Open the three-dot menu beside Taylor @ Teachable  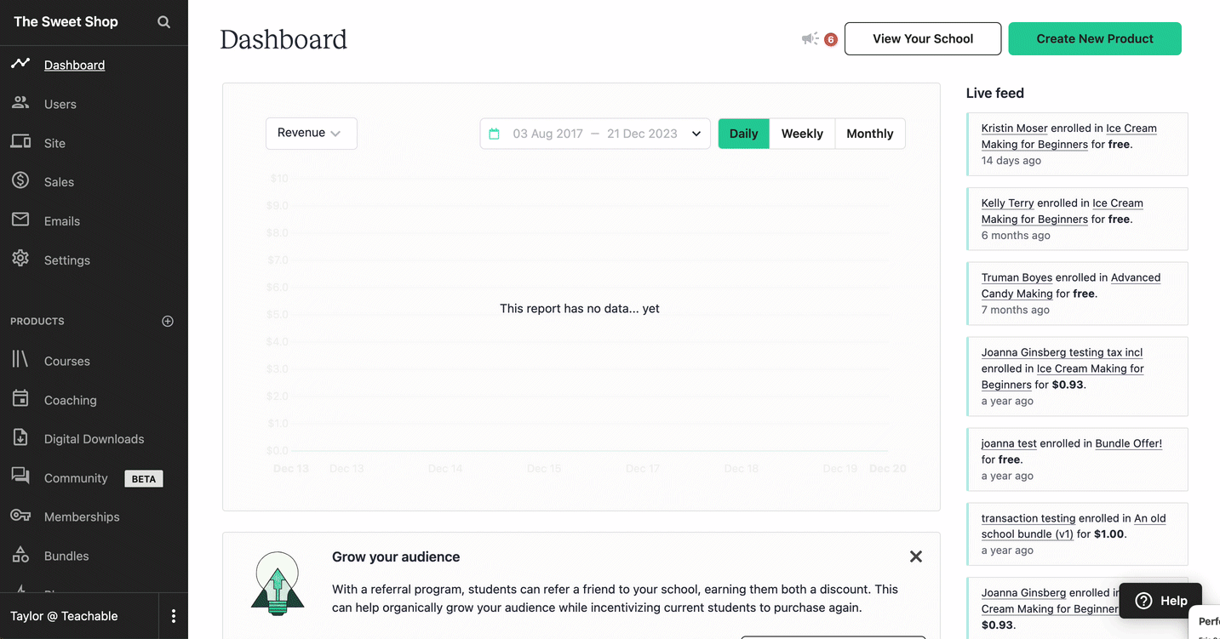point(174,616)
